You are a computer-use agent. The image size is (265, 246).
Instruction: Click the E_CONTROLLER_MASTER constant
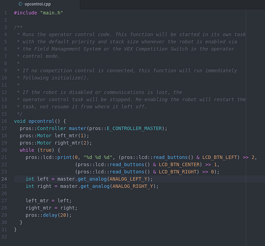134,128
